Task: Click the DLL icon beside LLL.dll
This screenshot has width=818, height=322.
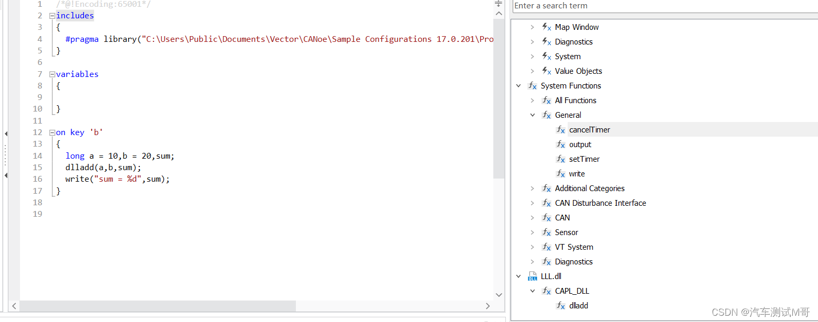Action: pos(533,276)
